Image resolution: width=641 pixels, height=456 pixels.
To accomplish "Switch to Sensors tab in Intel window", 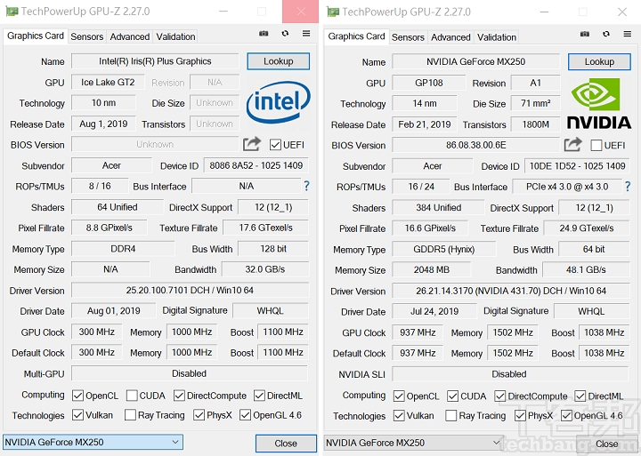I will coord(86,36).
